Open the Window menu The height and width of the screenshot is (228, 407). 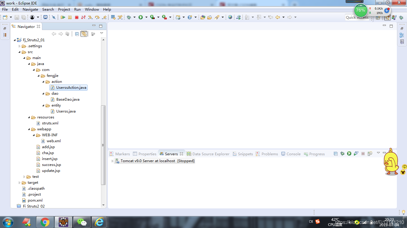(92, 9)
